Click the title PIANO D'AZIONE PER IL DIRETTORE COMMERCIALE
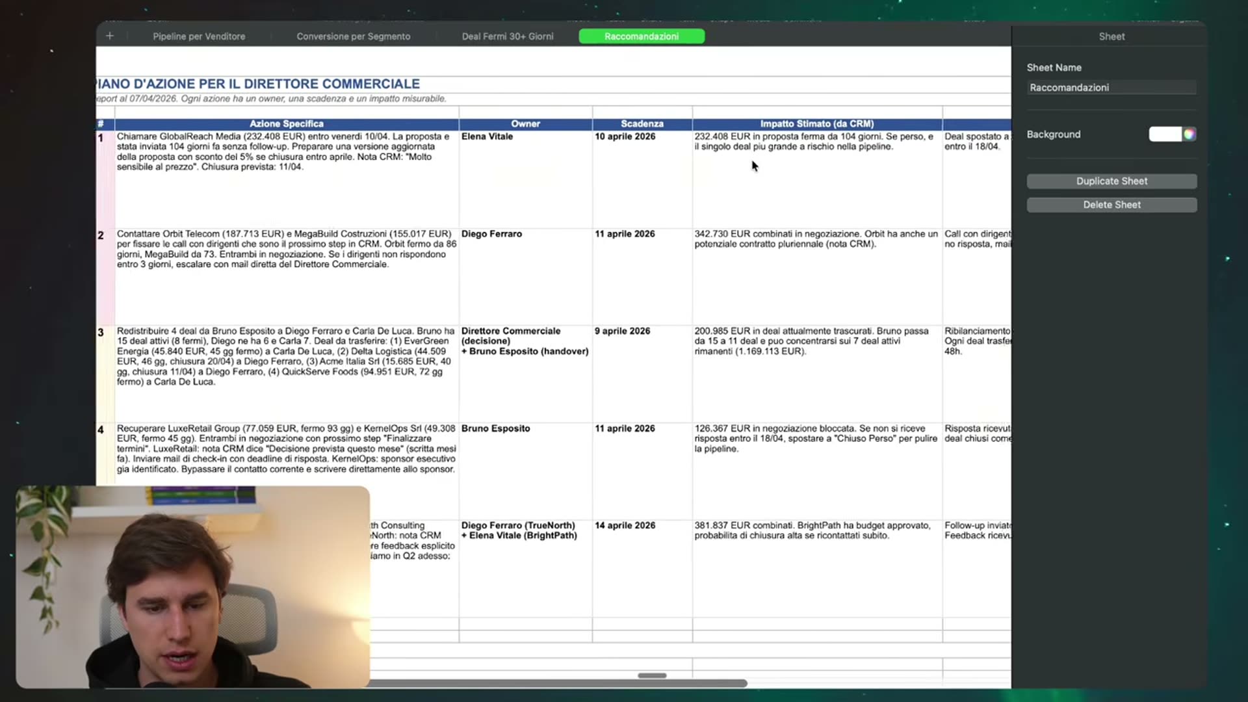The width and height of the screenshot is (1248, 702). (258, 84)
